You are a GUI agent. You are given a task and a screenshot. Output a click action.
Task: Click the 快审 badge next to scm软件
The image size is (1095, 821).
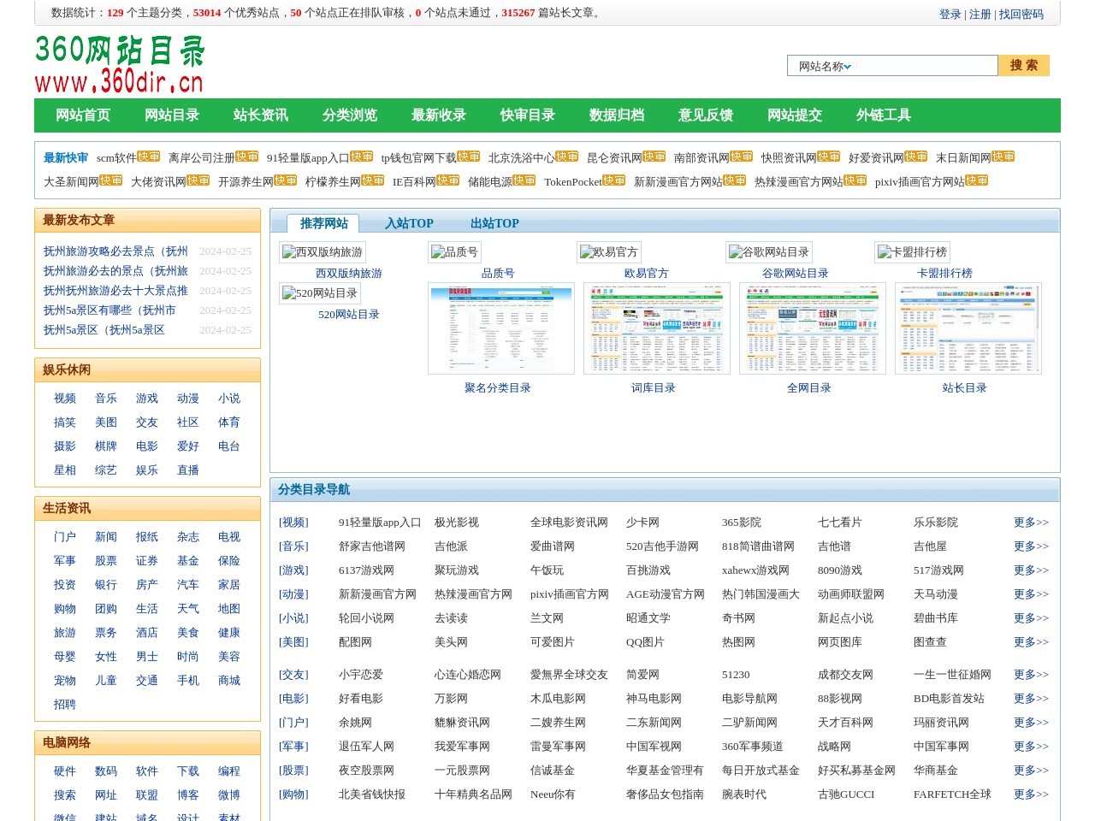coord(149,157)
